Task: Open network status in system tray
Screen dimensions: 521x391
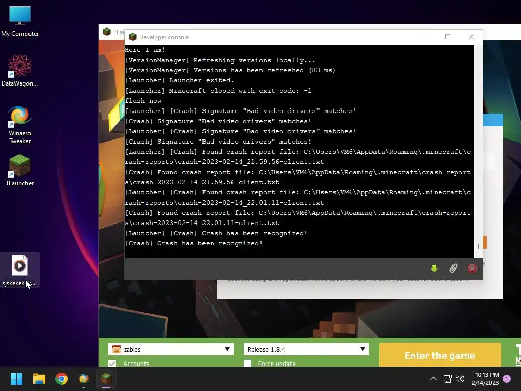Action: coord(447,379)
